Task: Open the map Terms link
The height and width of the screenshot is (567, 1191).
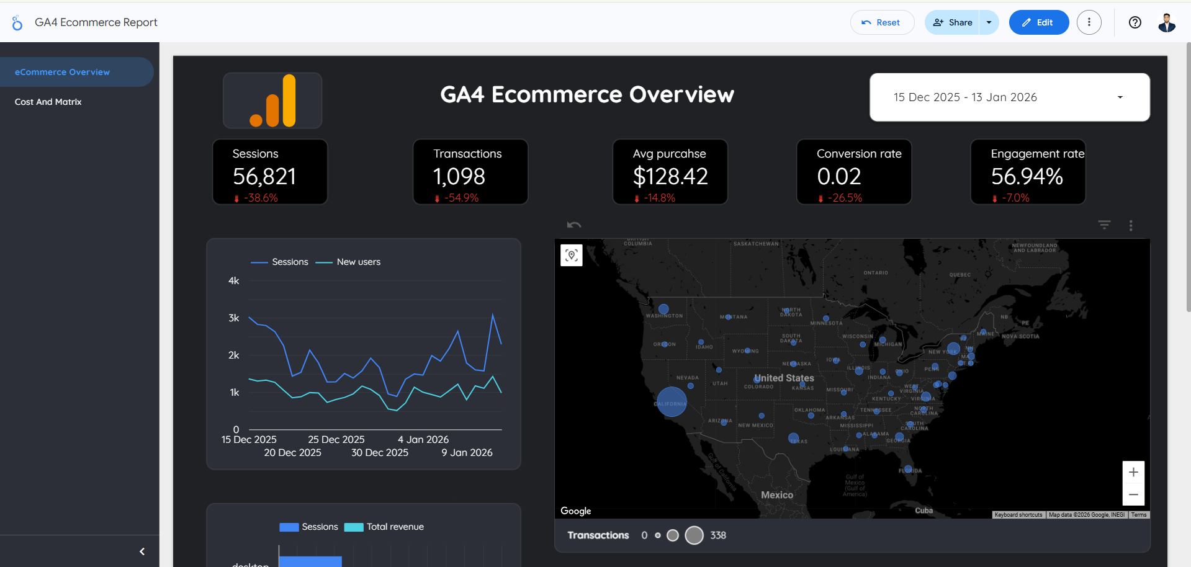Action: [1139, 515]
